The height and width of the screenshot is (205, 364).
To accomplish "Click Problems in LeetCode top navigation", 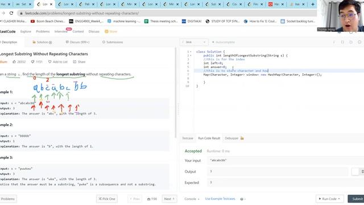I will [43, 31].
